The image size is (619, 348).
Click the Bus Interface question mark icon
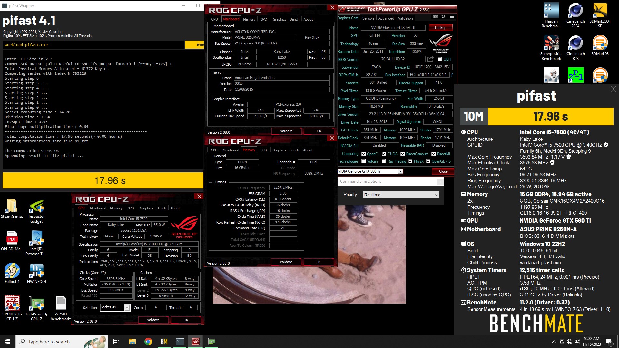(x=452, y=75)
